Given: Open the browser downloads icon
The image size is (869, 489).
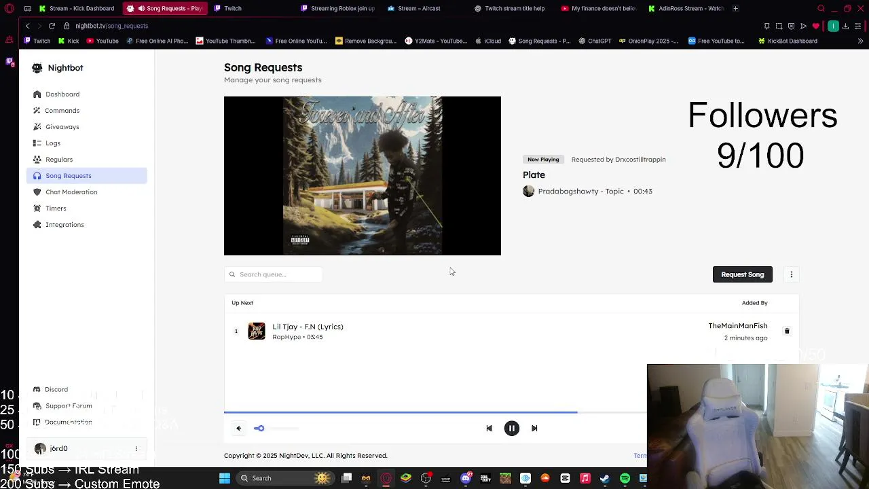Looking at the screenshot, I should coord(845,26).
